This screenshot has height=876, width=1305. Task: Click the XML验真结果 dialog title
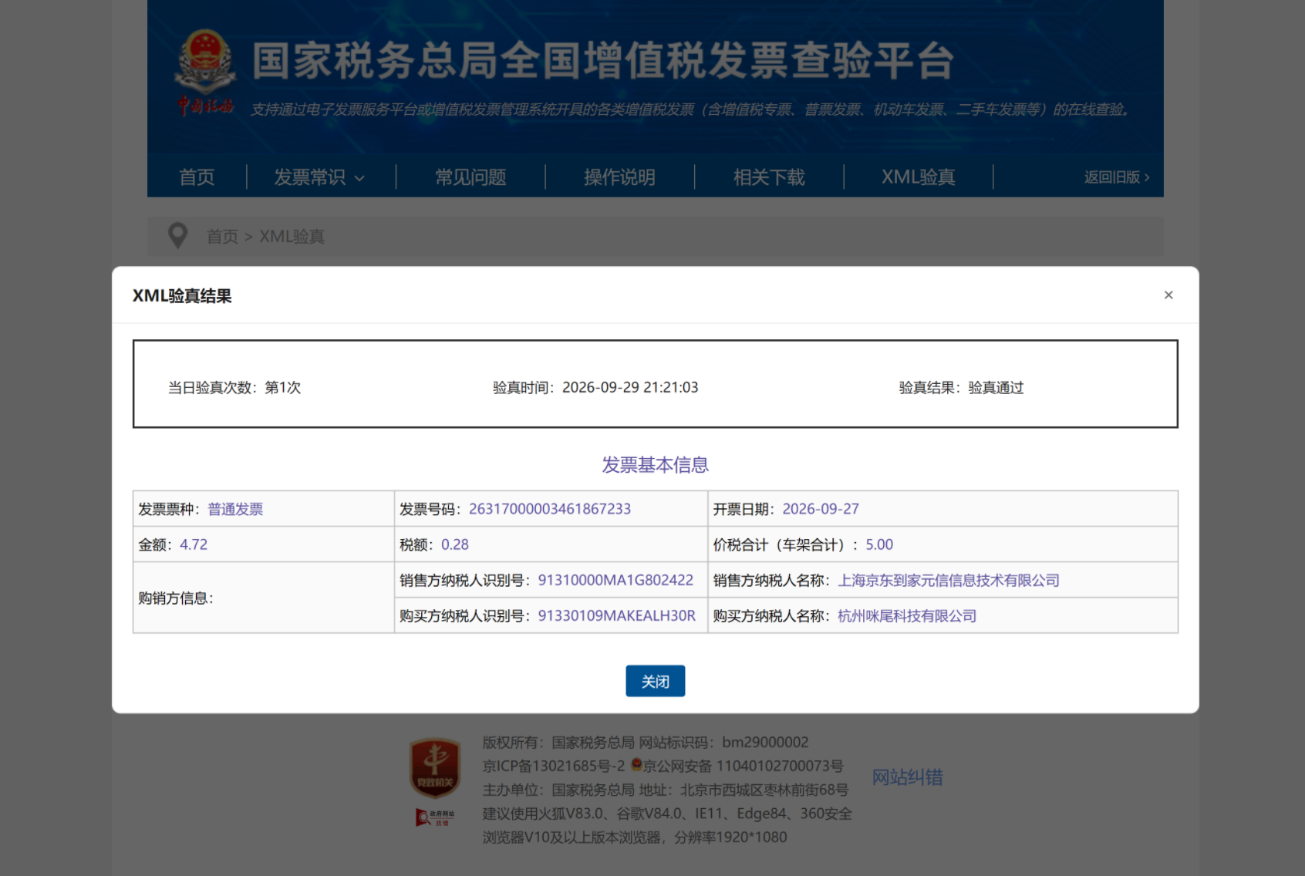click(182, 295)
